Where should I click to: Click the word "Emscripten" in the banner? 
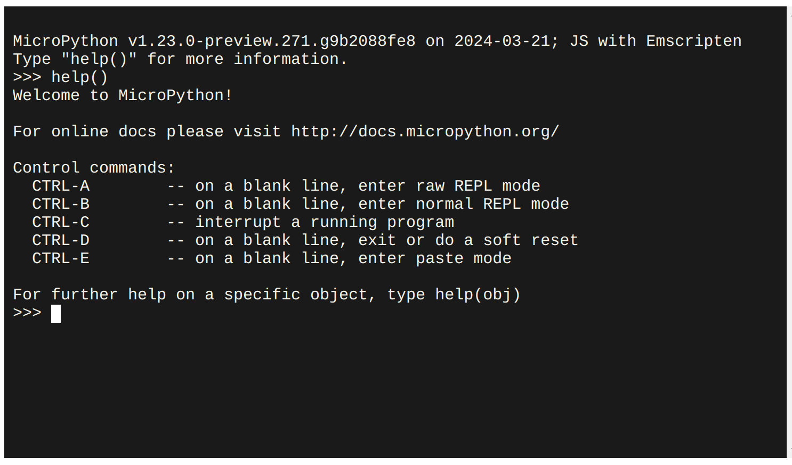693,41
